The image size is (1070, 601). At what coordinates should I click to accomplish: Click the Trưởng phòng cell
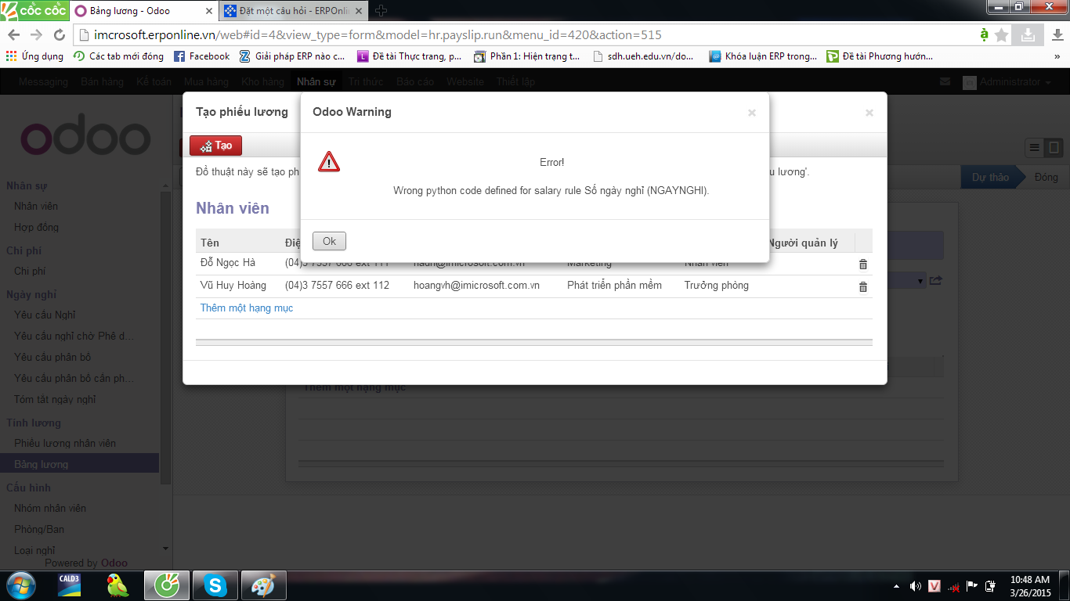(717, 286)
